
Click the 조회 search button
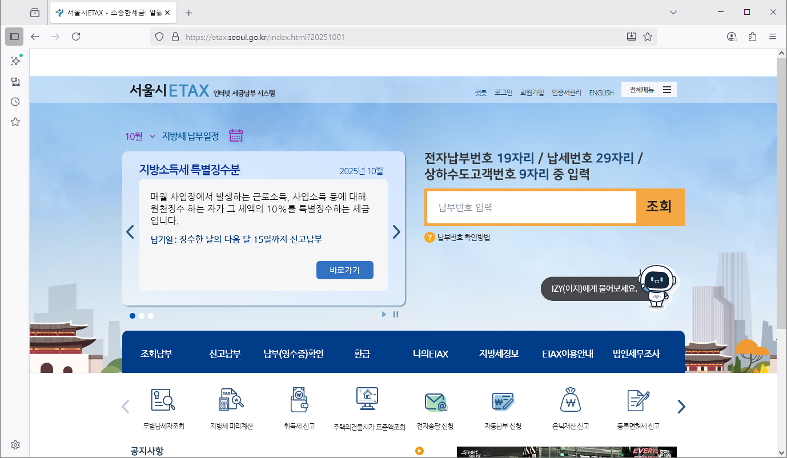(660, 207)
